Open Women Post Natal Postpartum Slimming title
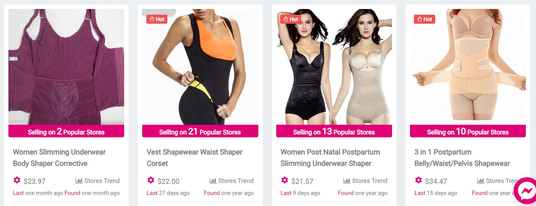This screenshot has height=206, width=536. 330,158
